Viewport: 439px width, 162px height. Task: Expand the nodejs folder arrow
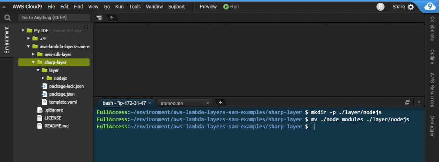(x=43, y=78)
